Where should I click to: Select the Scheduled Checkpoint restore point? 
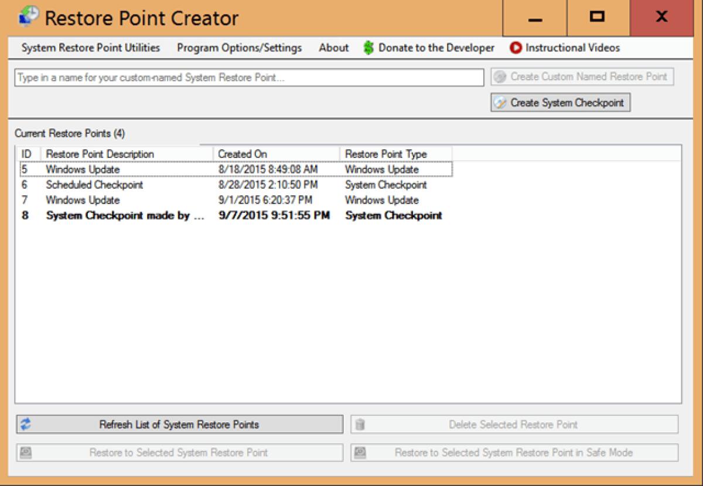click(x=117, y=185)
